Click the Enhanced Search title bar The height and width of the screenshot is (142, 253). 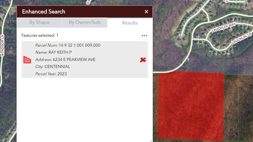click(x=84, y=12)
